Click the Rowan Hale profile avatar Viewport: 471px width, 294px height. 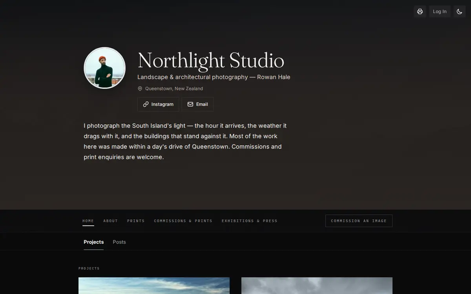pos(104,68)
